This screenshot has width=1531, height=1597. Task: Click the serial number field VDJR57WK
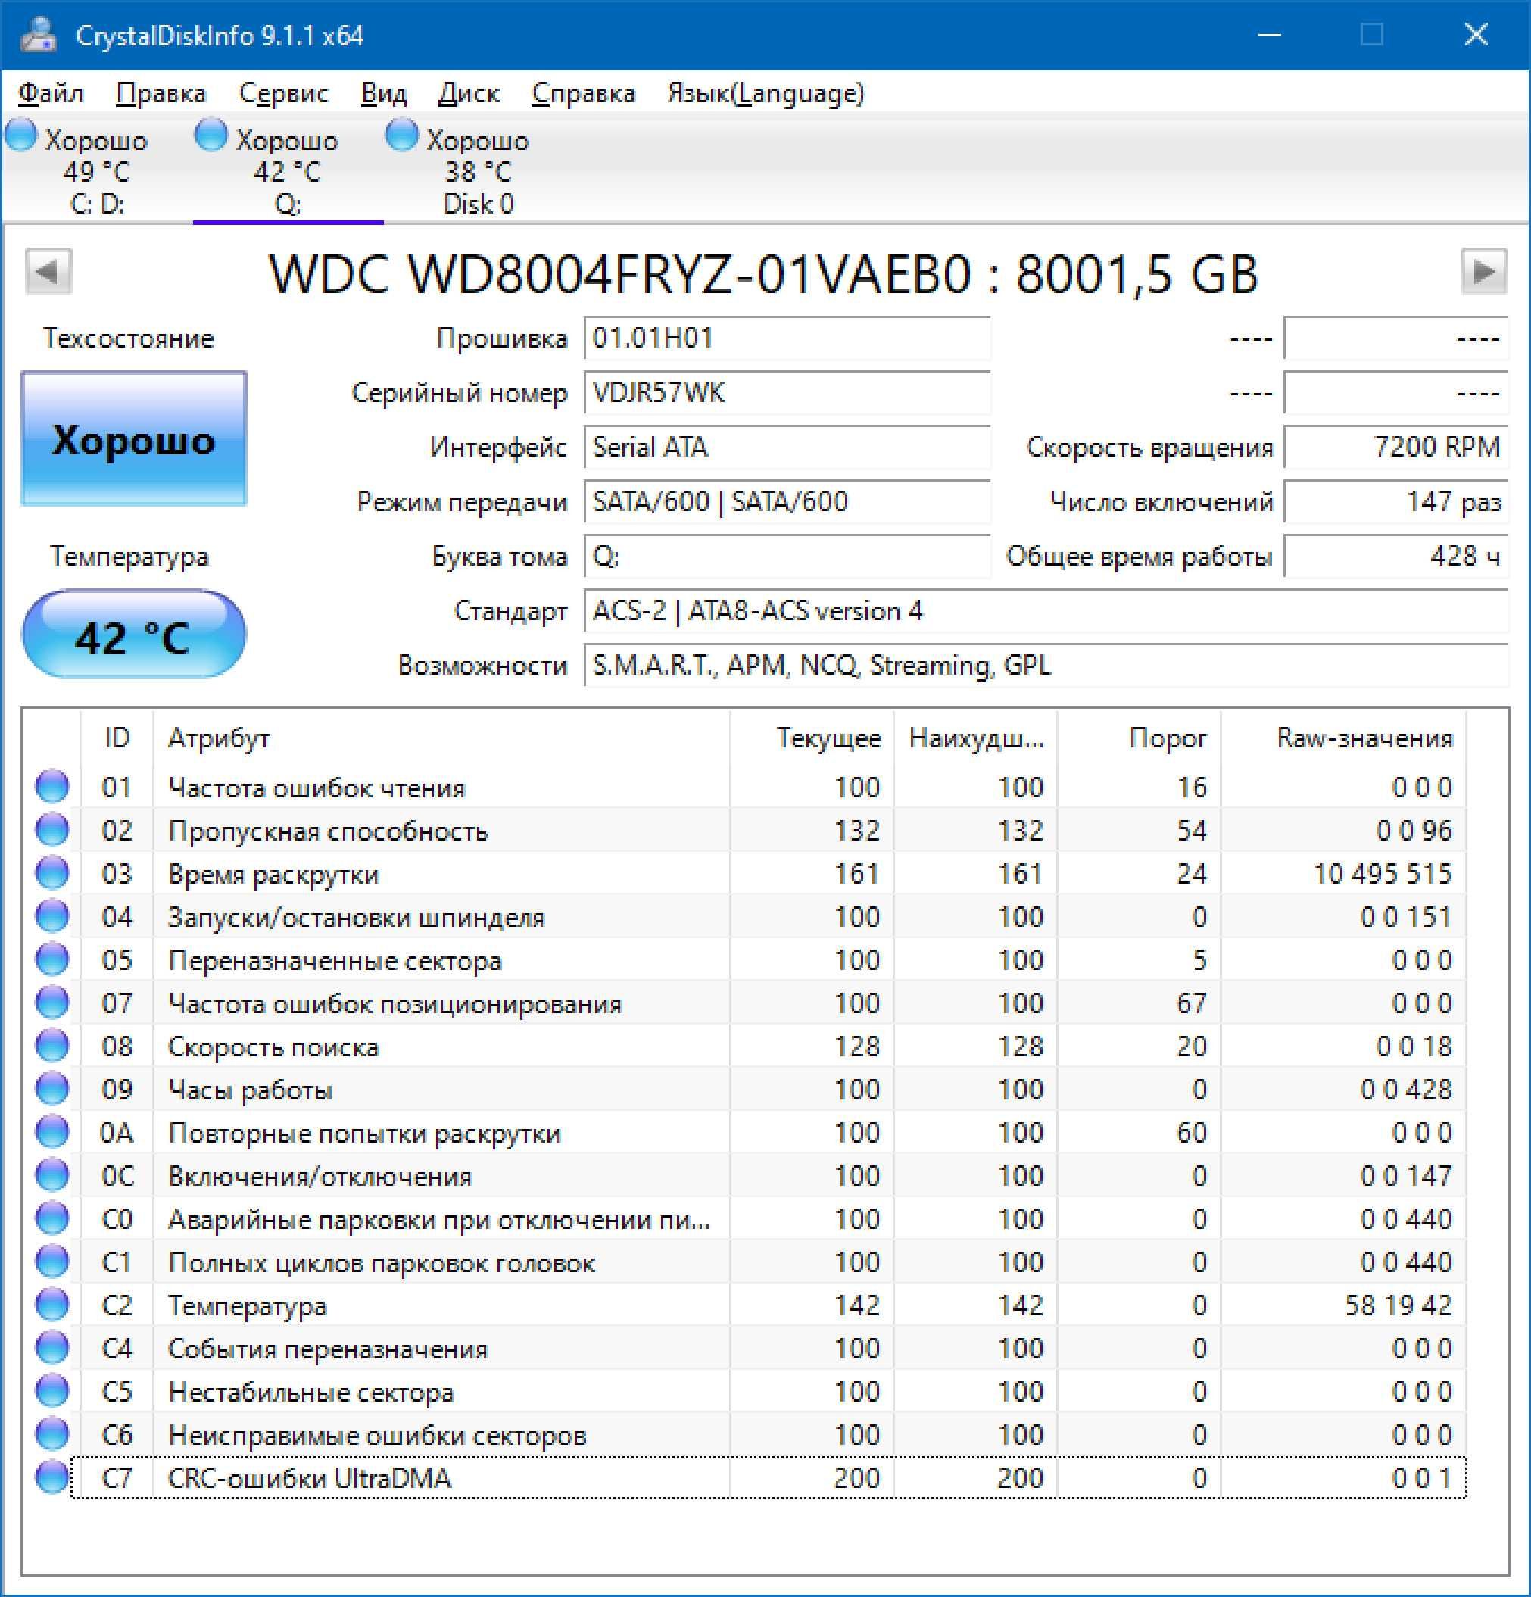tap(787, 393)
